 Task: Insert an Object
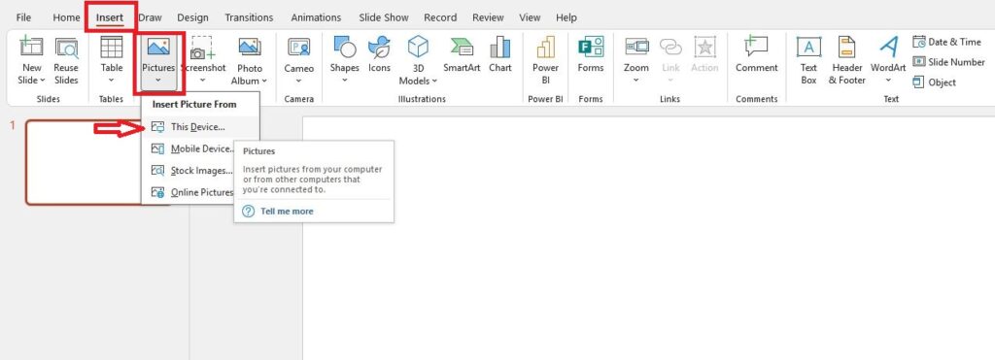click(934, 82)
